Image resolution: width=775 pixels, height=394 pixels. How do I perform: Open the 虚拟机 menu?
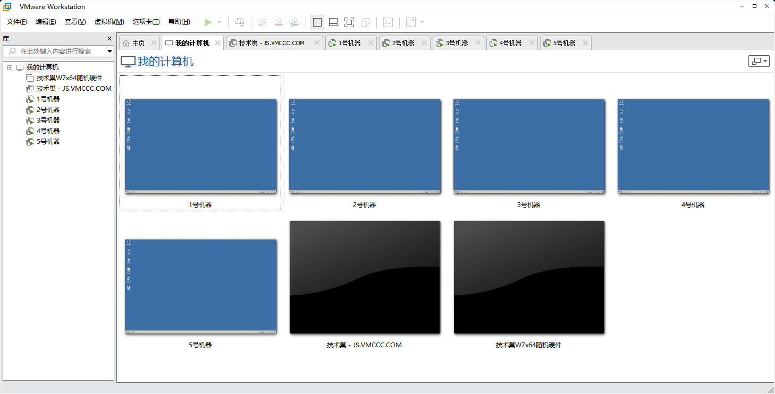click(108, 22)
